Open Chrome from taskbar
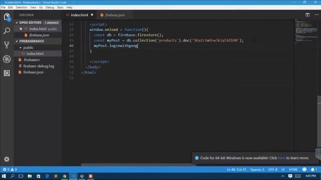The image size is (321, 180). pos(65,176)
